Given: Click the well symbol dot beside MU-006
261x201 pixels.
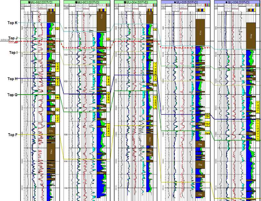Looking at the screenshot, I should pos(226,2).
